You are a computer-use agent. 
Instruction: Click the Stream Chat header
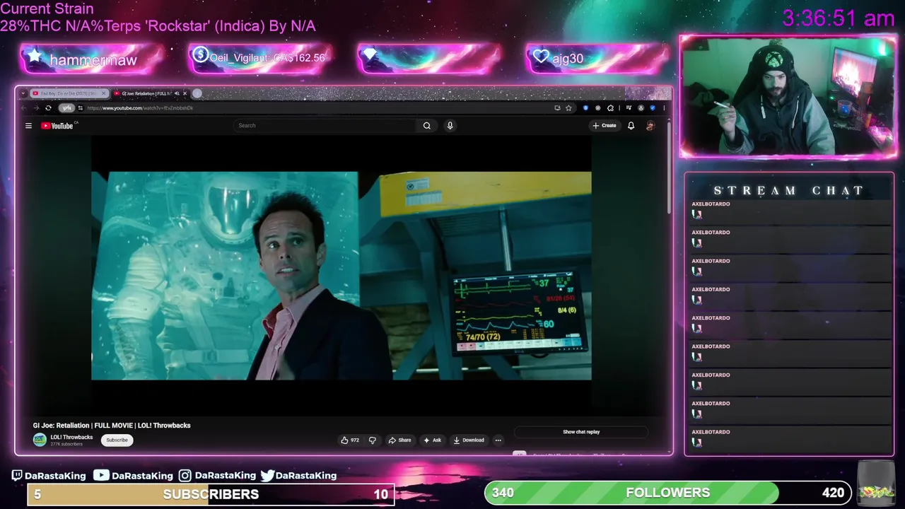click(x=789, y=190)
